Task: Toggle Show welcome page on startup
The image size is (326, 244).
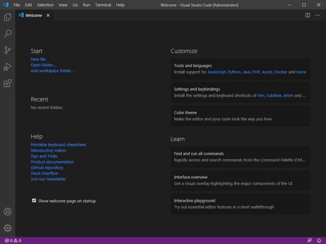Action: (34, 200)
